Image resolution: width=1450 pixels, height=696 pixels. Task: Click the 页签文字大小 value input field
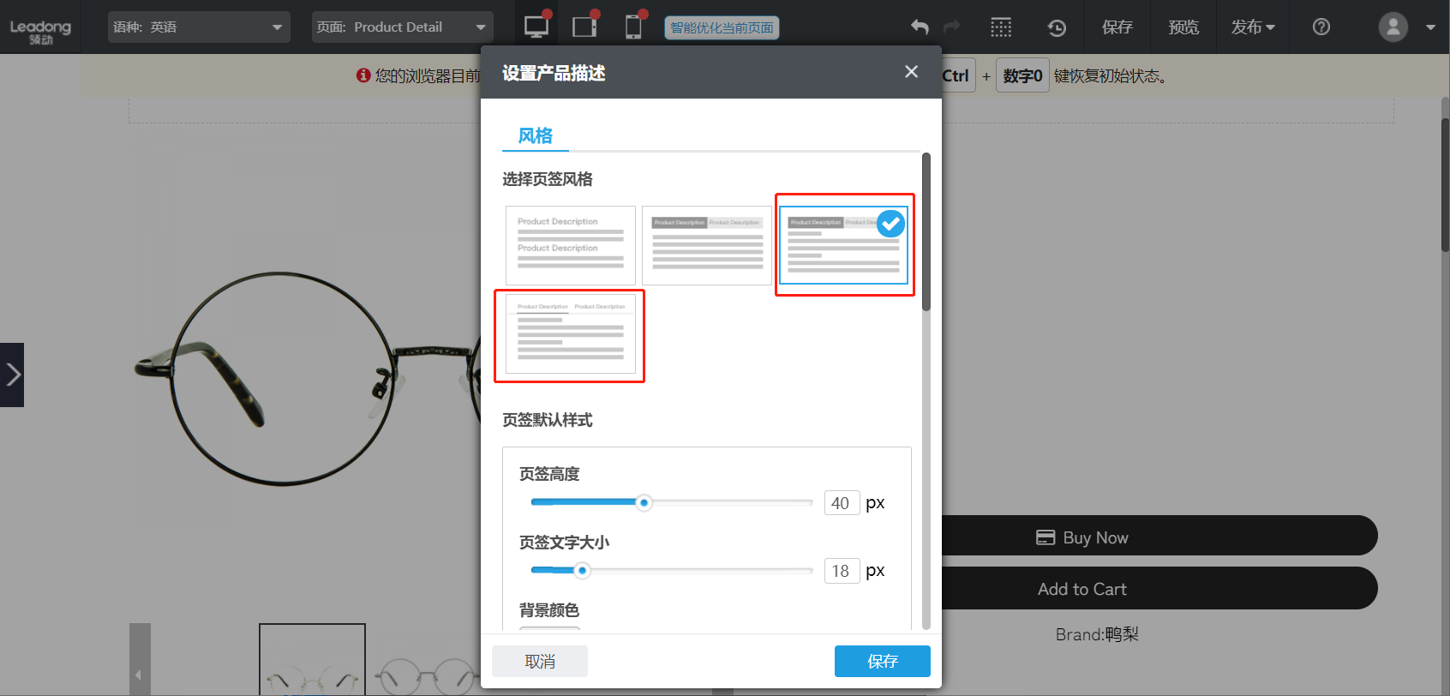841,571
